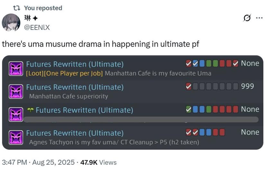This screenshot has width=271, height=173.
Task: Open the @EENlX profile handle
Action: [37, 27]
